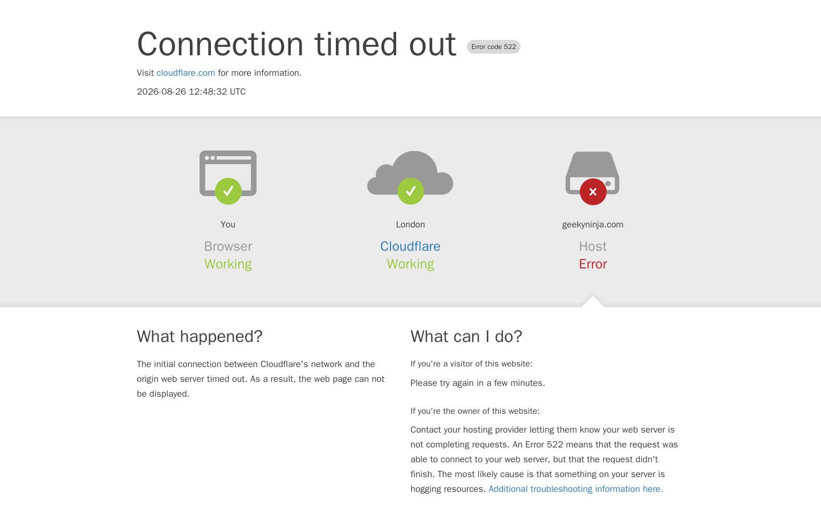Open the cloudflare.com link in the header
821x513 pixels.
pos(186,73)
